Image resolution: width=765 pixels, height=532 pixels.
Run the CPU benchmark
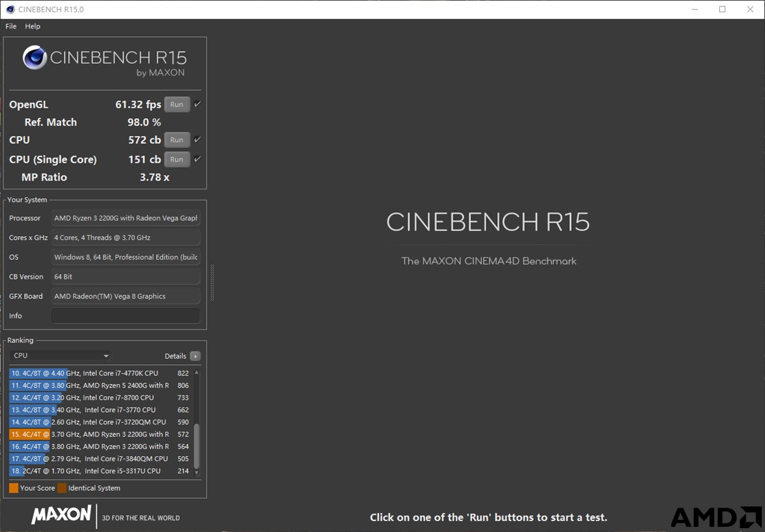[177, 140]
